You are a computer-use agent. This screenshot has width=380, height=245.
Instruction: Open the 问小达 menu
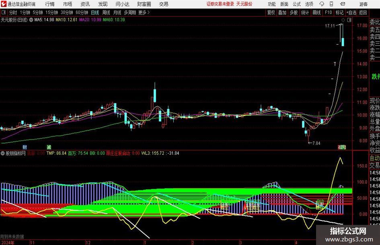coord(122,4)
